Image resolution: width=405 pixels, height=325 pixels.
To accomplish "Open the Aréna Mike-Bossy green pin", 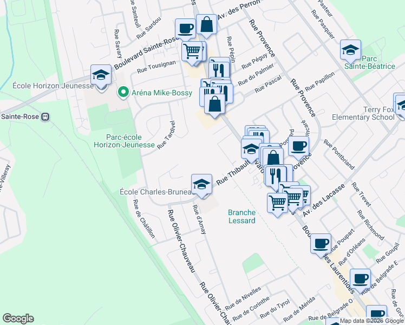I will tap(123, 92).
